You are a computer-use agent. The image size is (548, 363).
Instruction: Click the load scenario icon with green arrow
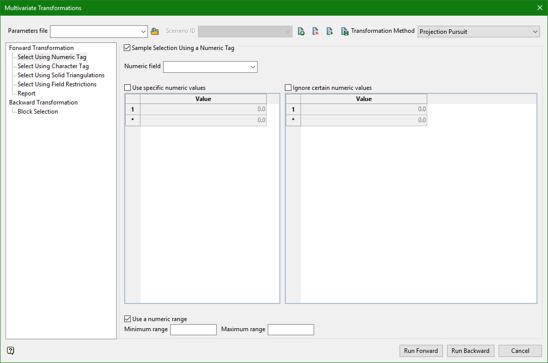(330, 31)
